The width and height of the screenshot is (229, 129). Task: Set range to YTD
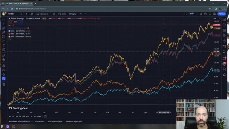click(28, 116)
